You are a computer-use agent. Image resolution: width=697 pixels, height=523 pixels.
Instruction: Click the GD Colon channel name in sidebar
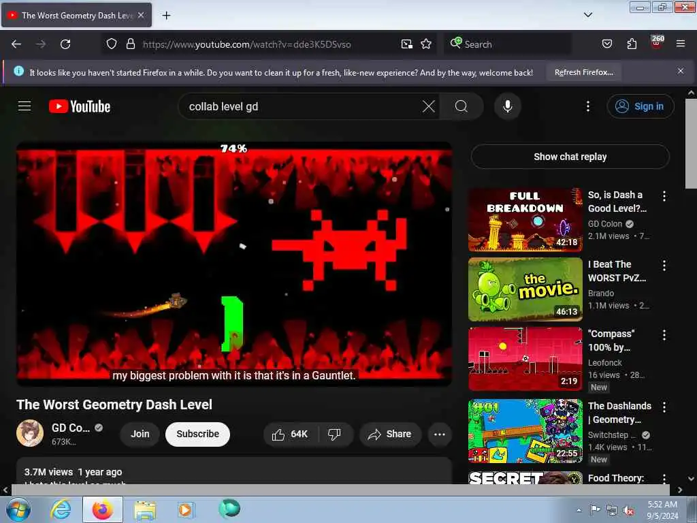coord(604,223)
